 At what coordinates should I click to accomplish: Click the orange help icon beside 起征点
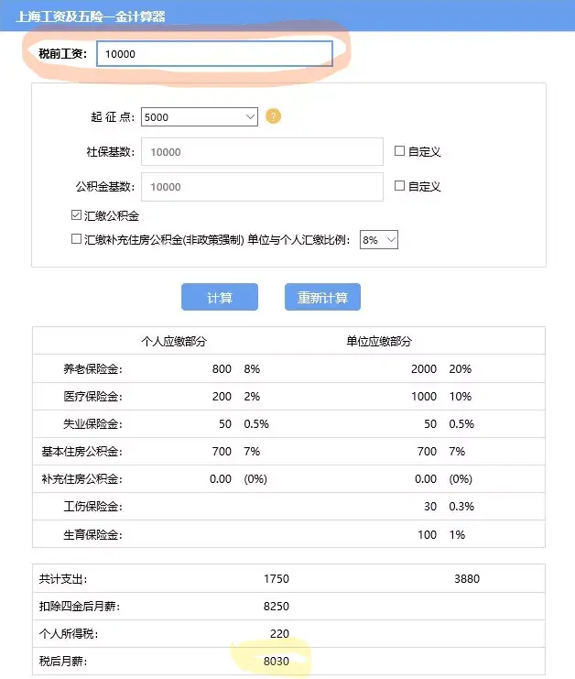pyautogui.click(x=273, y=117)
